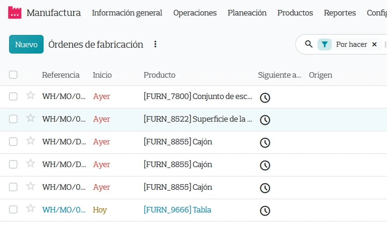Click the search magnifier icon
This screenshot has height=246, width=387.
point(309,44)
